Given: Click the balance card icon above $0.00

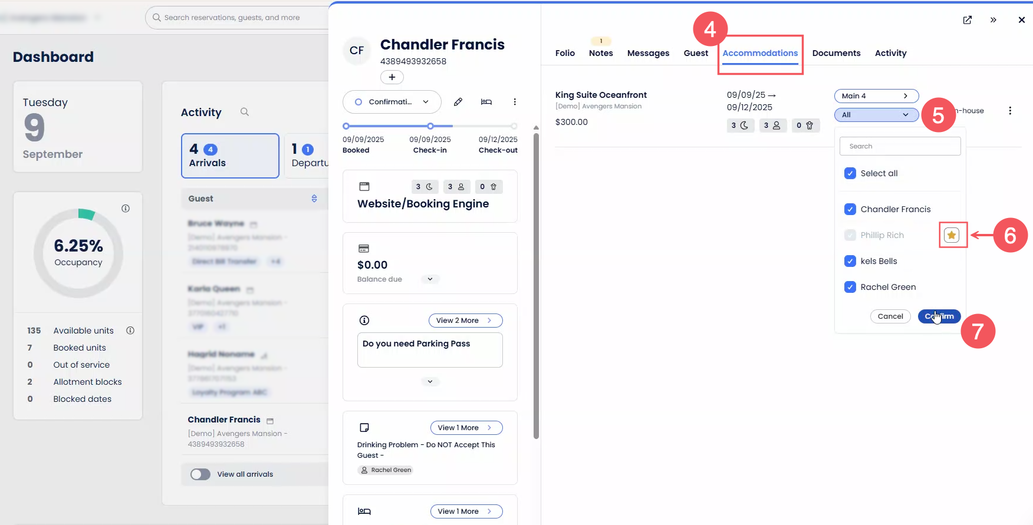Looking at the screenshot, I should pos(364,249).
